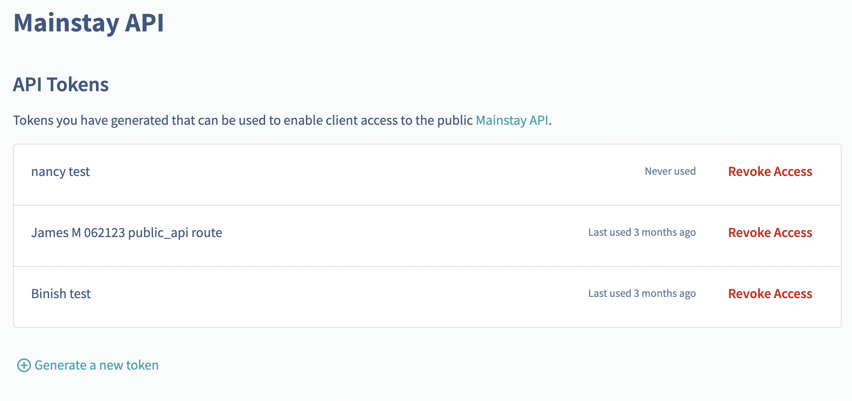Click the API Tokens heading
The image size is (852, 401).
[61, 84]
